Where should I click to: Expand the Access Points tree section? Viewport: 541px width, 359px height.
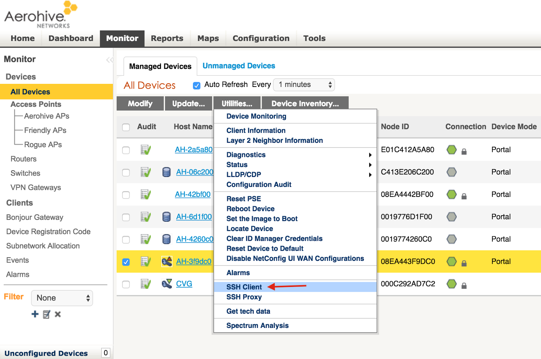pos(36,104)
